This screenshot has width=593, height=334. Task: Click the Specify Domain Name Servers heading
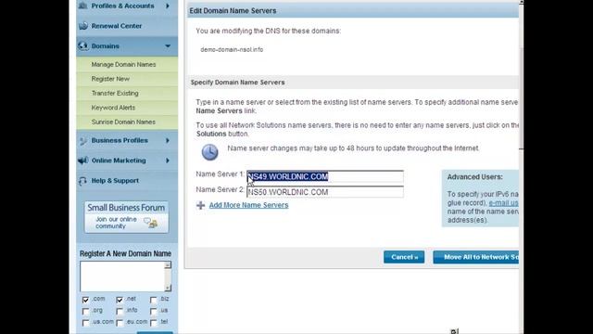[x=237, y=83]
